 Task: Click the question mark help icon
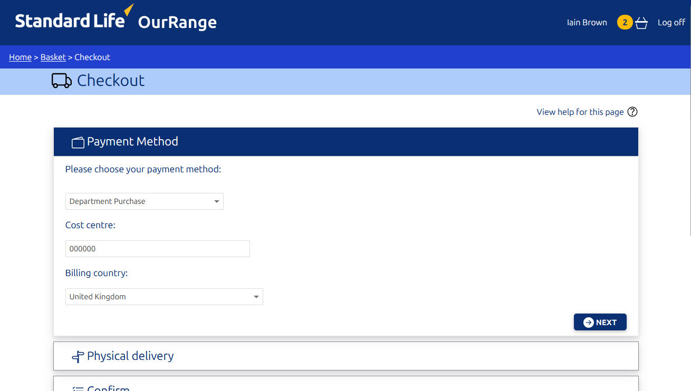point(632,112)
